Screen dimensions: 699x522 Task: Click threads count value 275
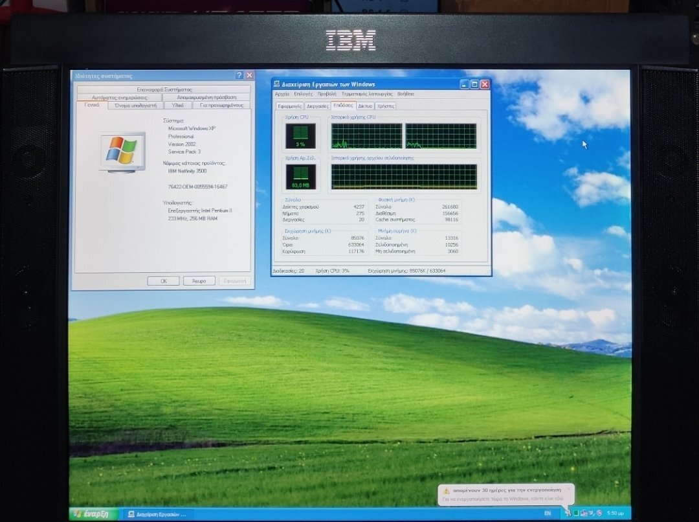361,213
